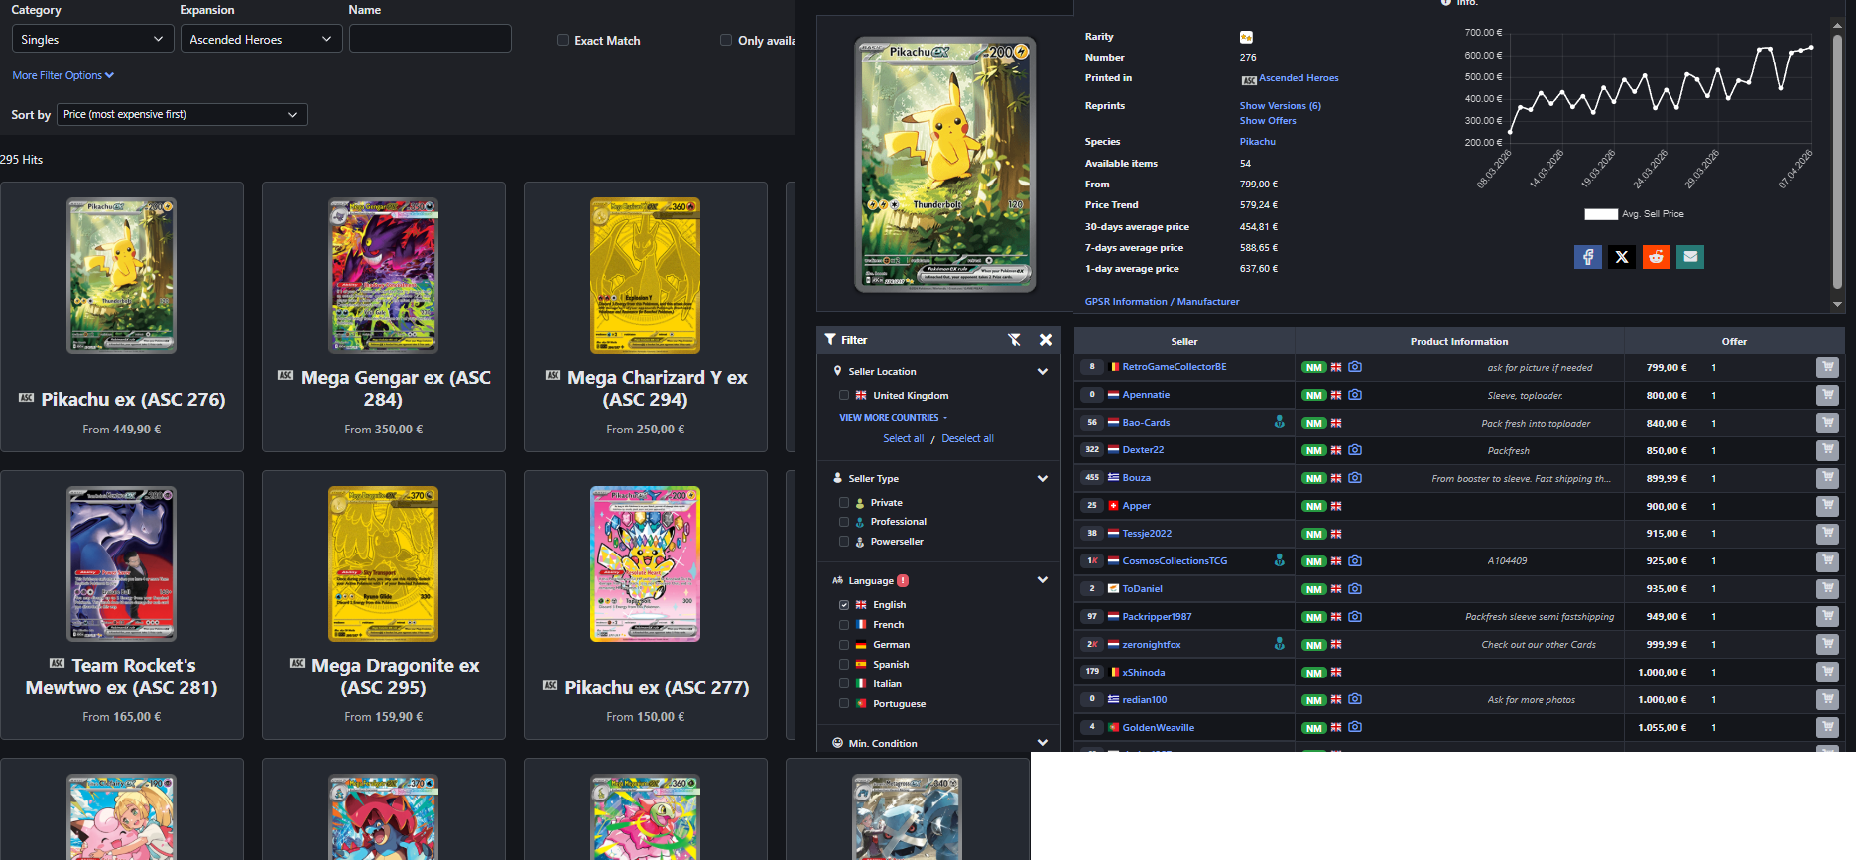Add Apper offer to cart
Screen dimensions: 1856x862
[1827, 506]
